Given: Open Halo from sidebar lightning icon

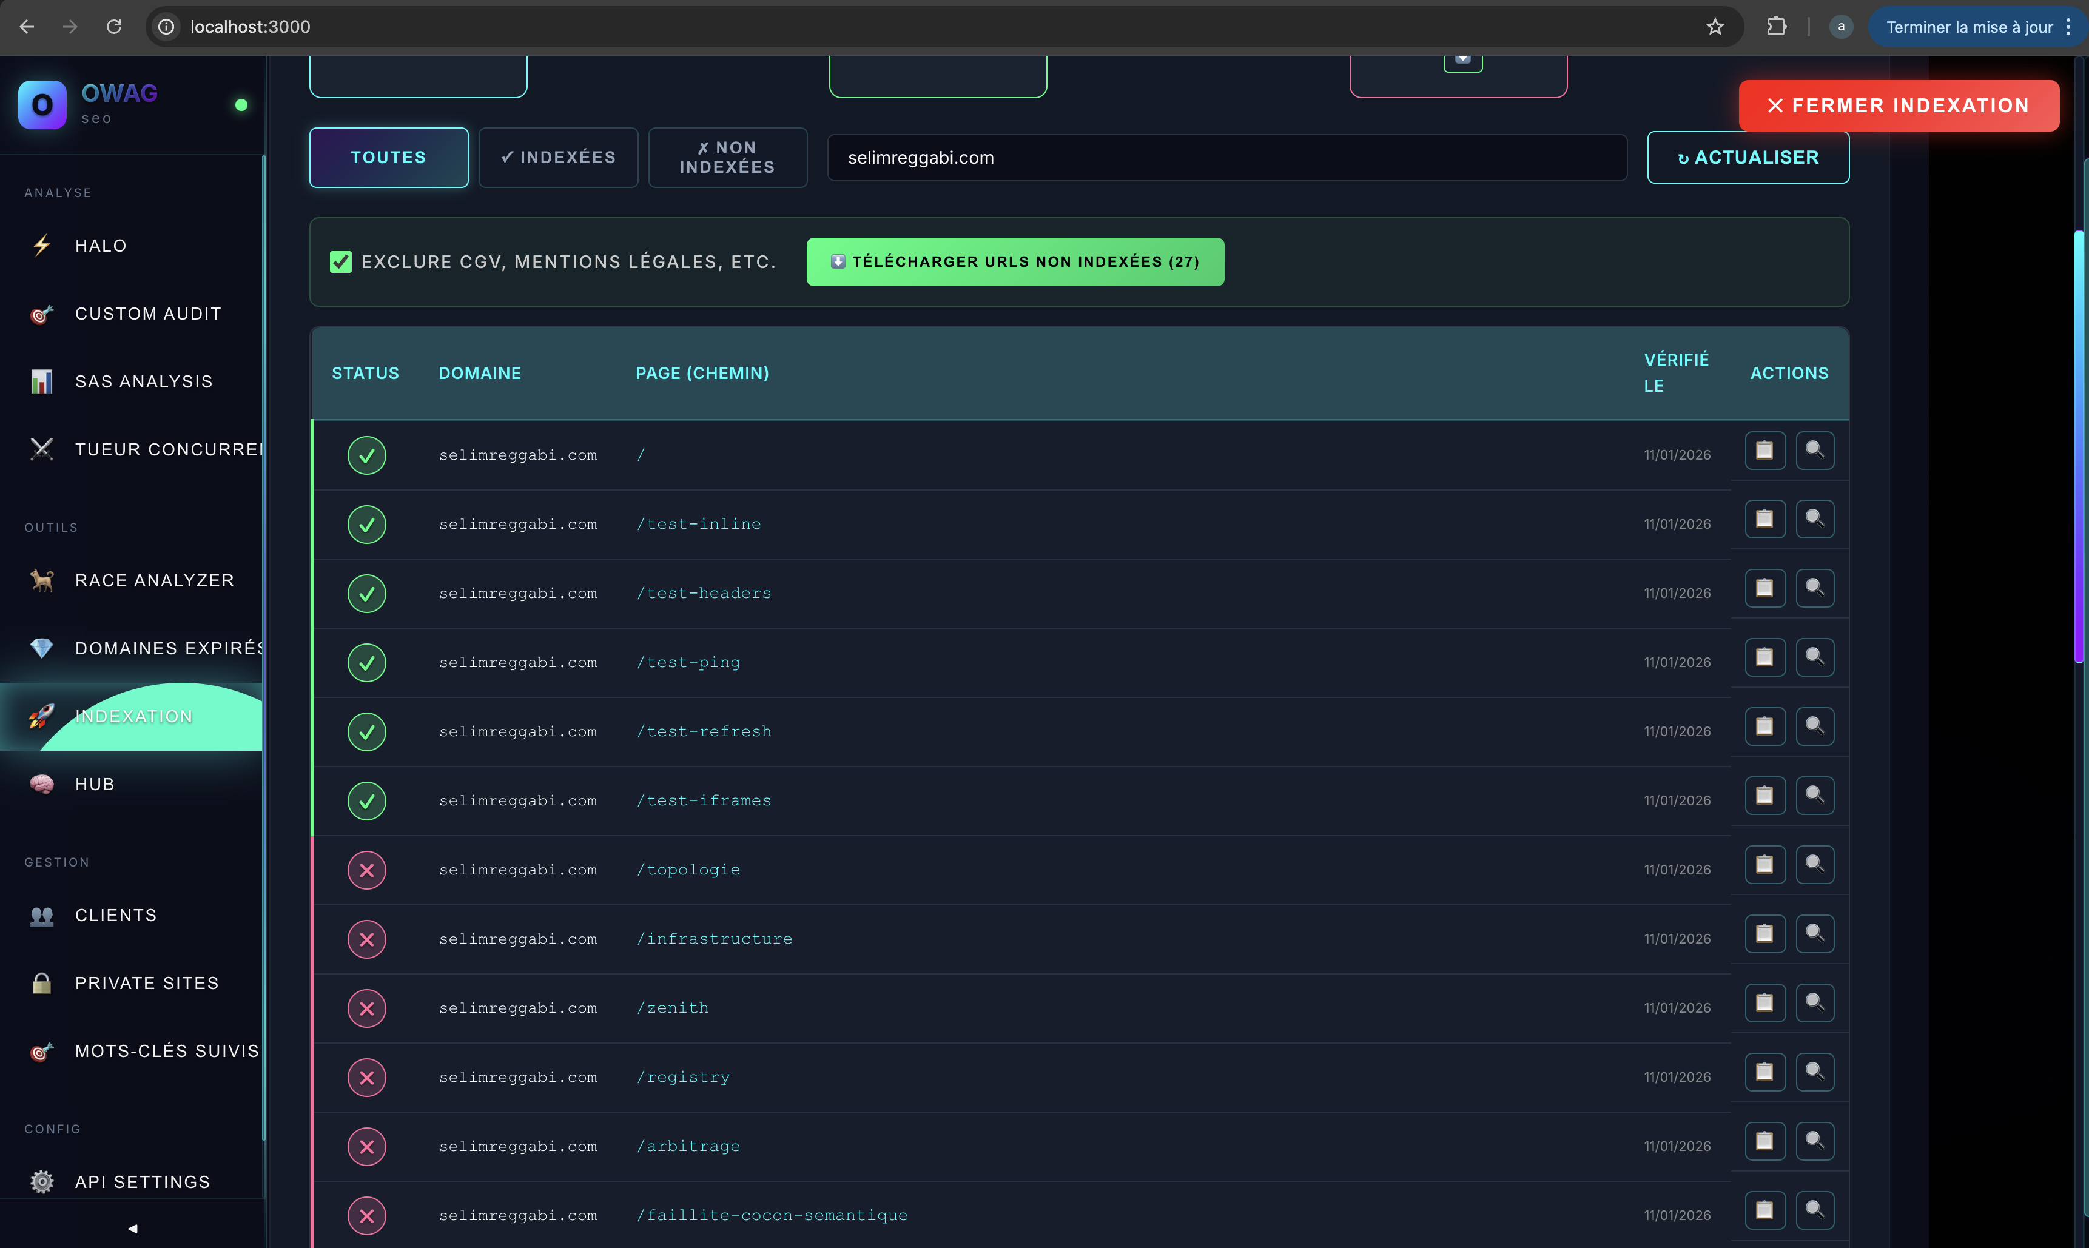Looking at the screenshot, I should (x=42, y=246).
